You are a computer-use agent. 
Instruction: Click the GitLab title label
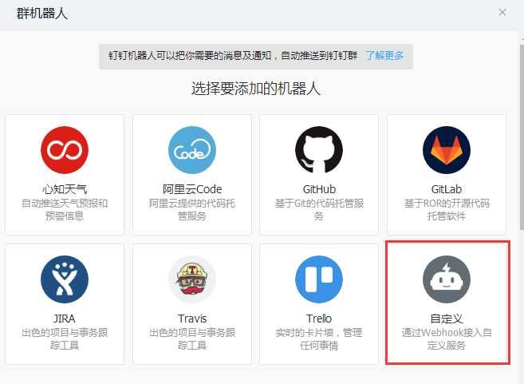(x=447, y=189)
